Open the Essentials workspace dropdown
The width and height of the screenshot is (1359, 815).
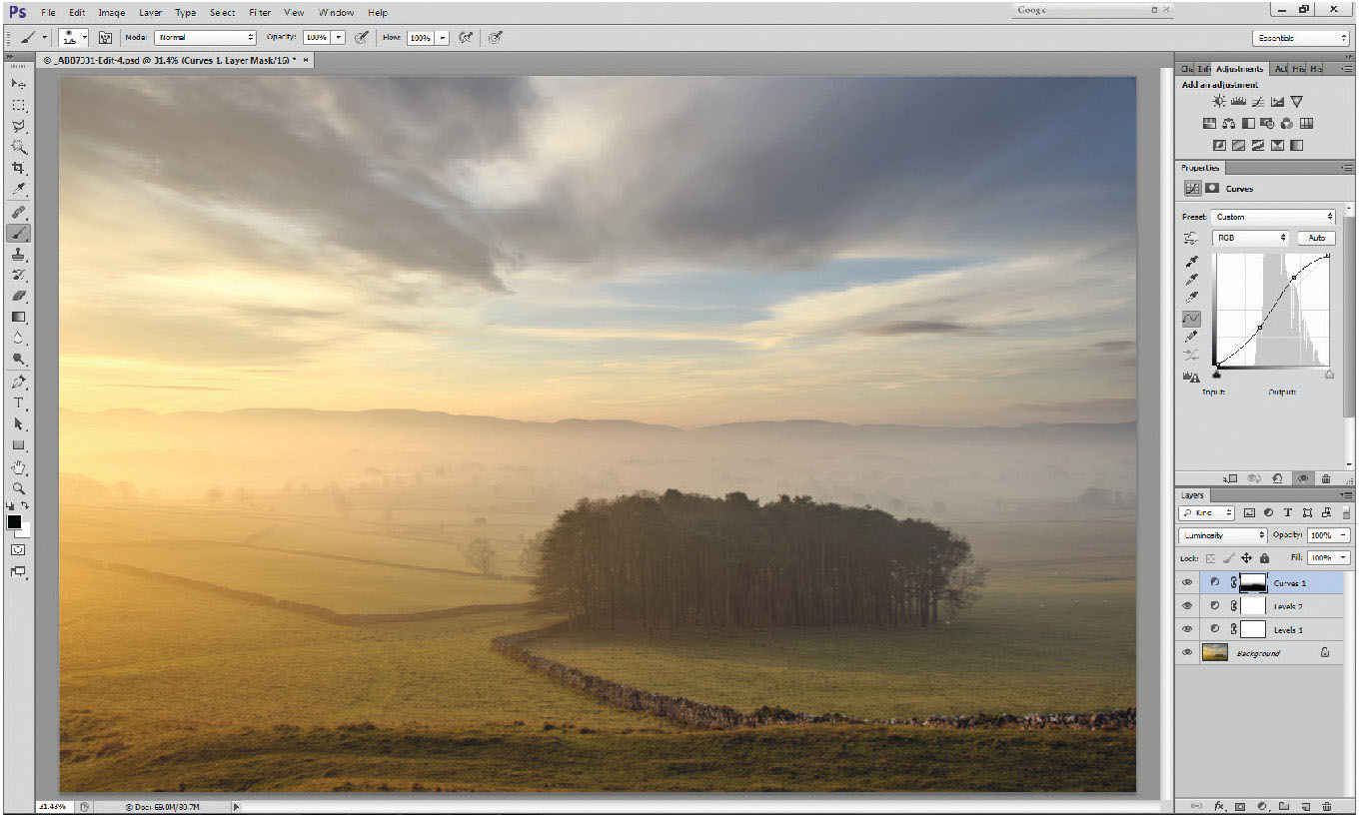1301,38
